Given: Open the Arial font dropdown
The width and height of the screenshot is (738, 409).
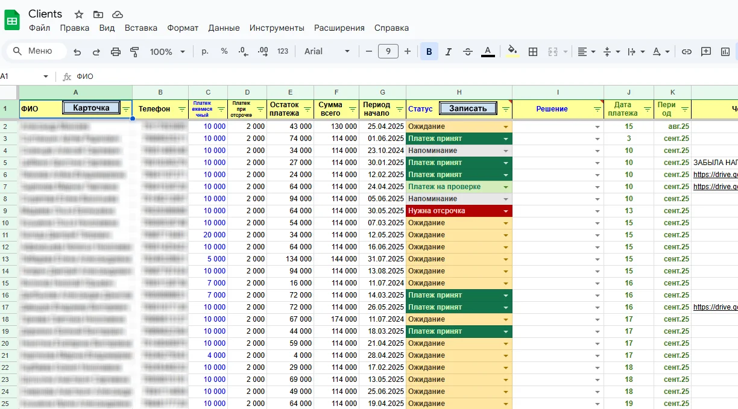Looking at the screenshot, I should tap(327, 52).
